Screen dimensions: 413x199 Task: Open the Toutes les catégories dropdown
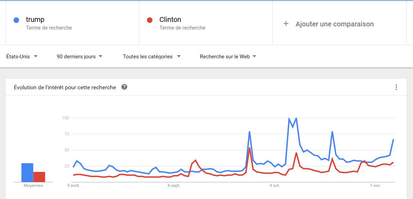[x=152, y=57]
